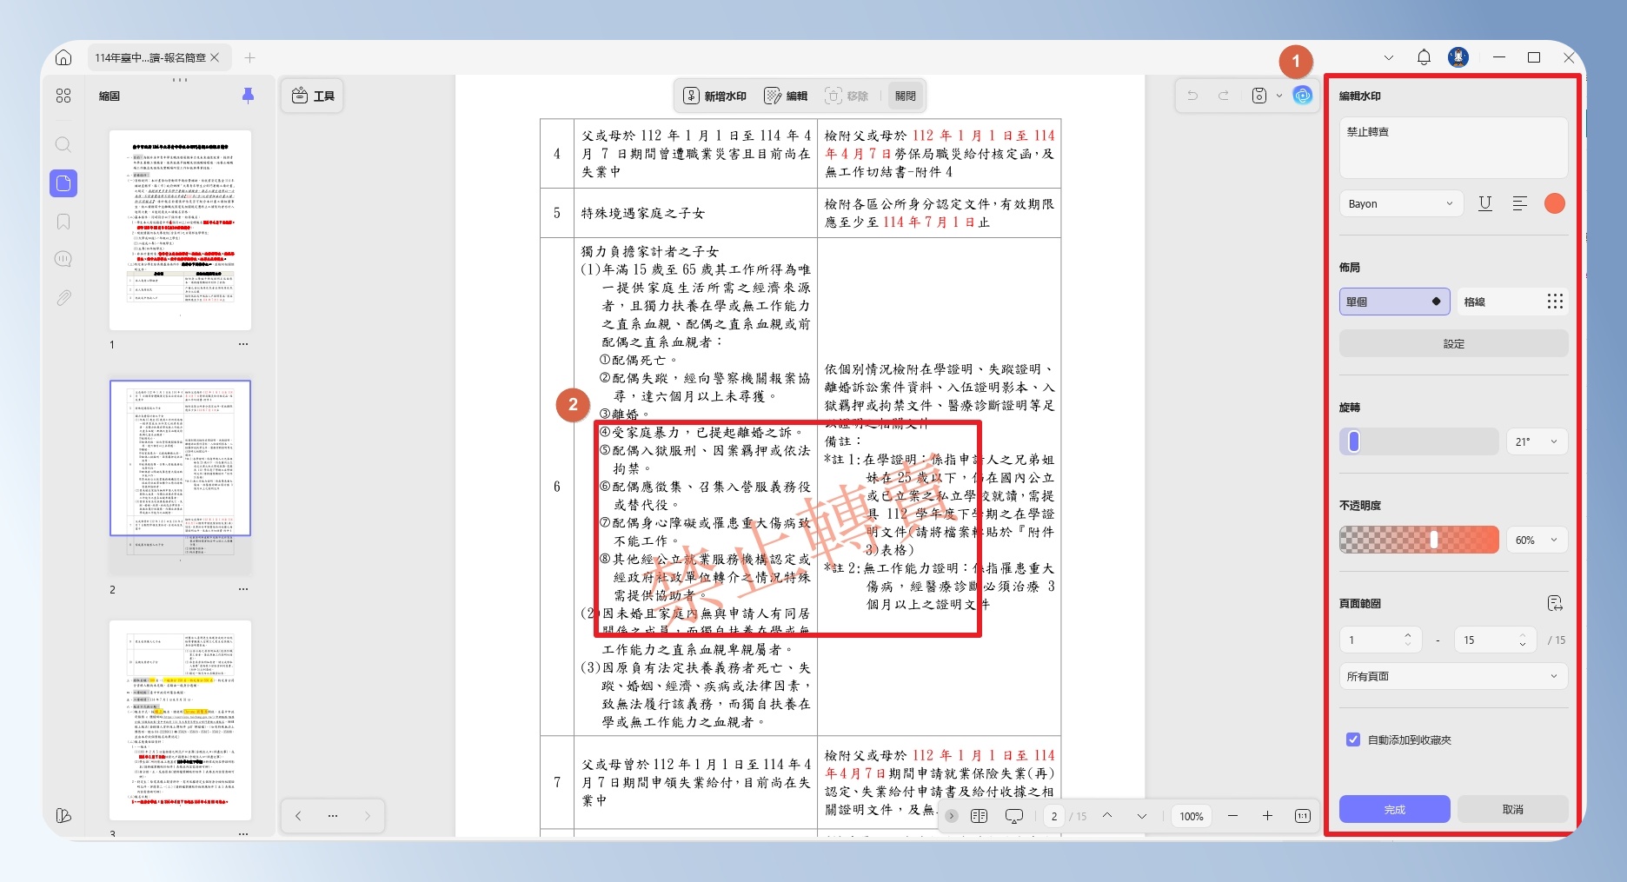The height and width of the screenshot is (882, 1627).
Task: Pin the thumbnail panel
Action: (x=248, y=96)
